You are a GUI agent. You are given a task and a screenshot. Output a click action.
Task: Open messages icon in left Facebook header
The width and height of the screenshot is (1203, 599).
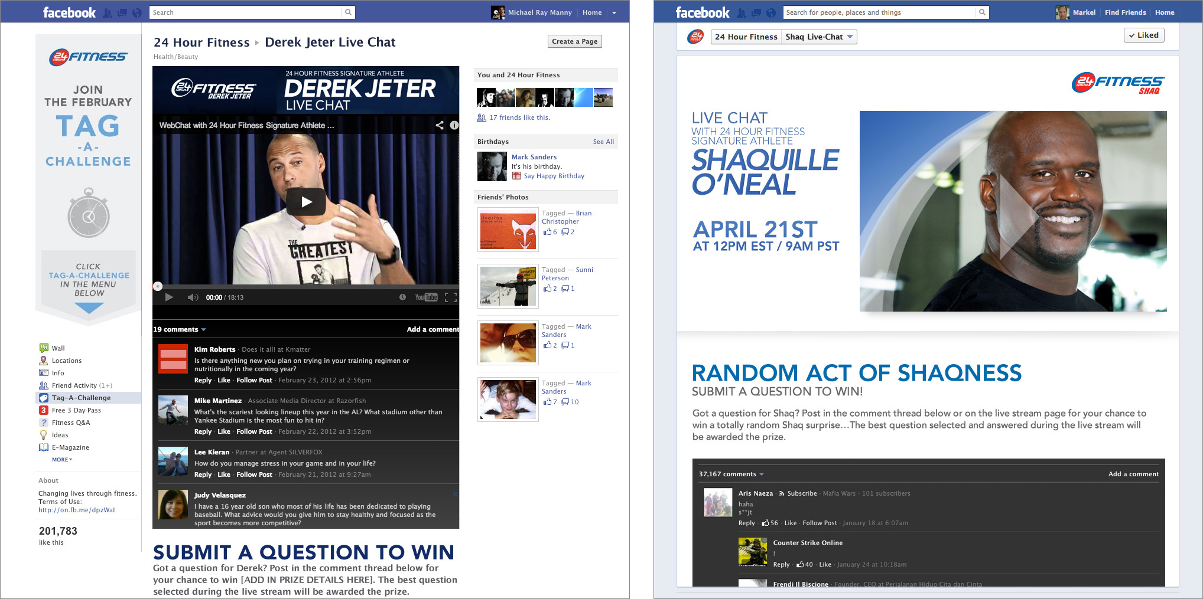(x=122, y=12)
